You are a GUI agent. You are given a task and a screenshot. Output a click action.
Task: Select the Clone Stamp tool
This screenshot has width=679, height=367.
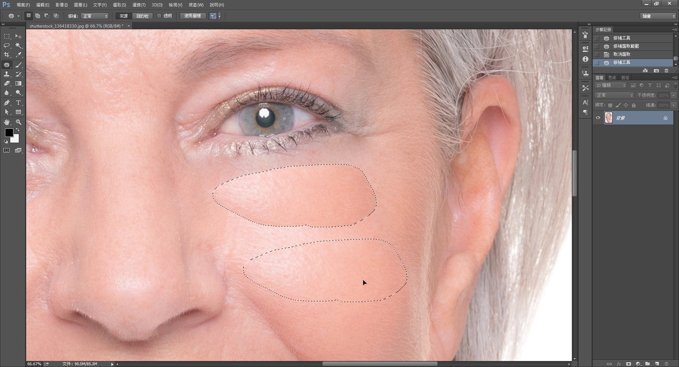[7, 74]
